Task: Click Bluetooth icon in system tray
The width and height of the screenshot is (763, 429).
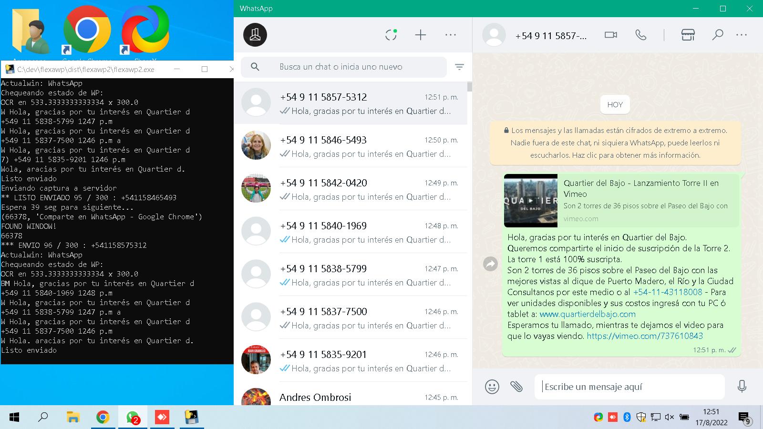Action: (x=627, y=418)
